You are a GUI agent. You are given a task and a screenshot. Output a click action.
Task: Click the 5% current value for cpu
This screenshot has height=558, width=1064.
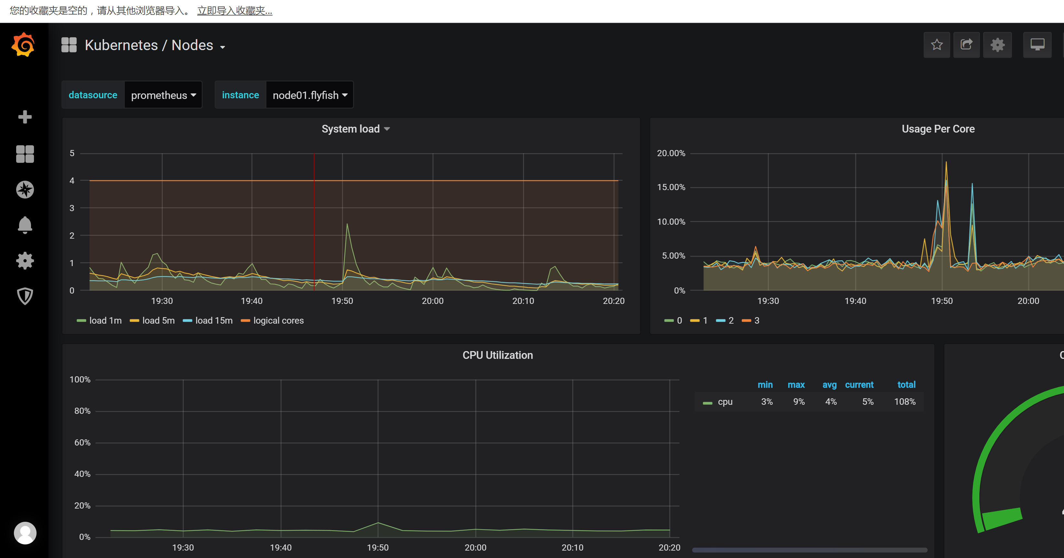point(867,402)
